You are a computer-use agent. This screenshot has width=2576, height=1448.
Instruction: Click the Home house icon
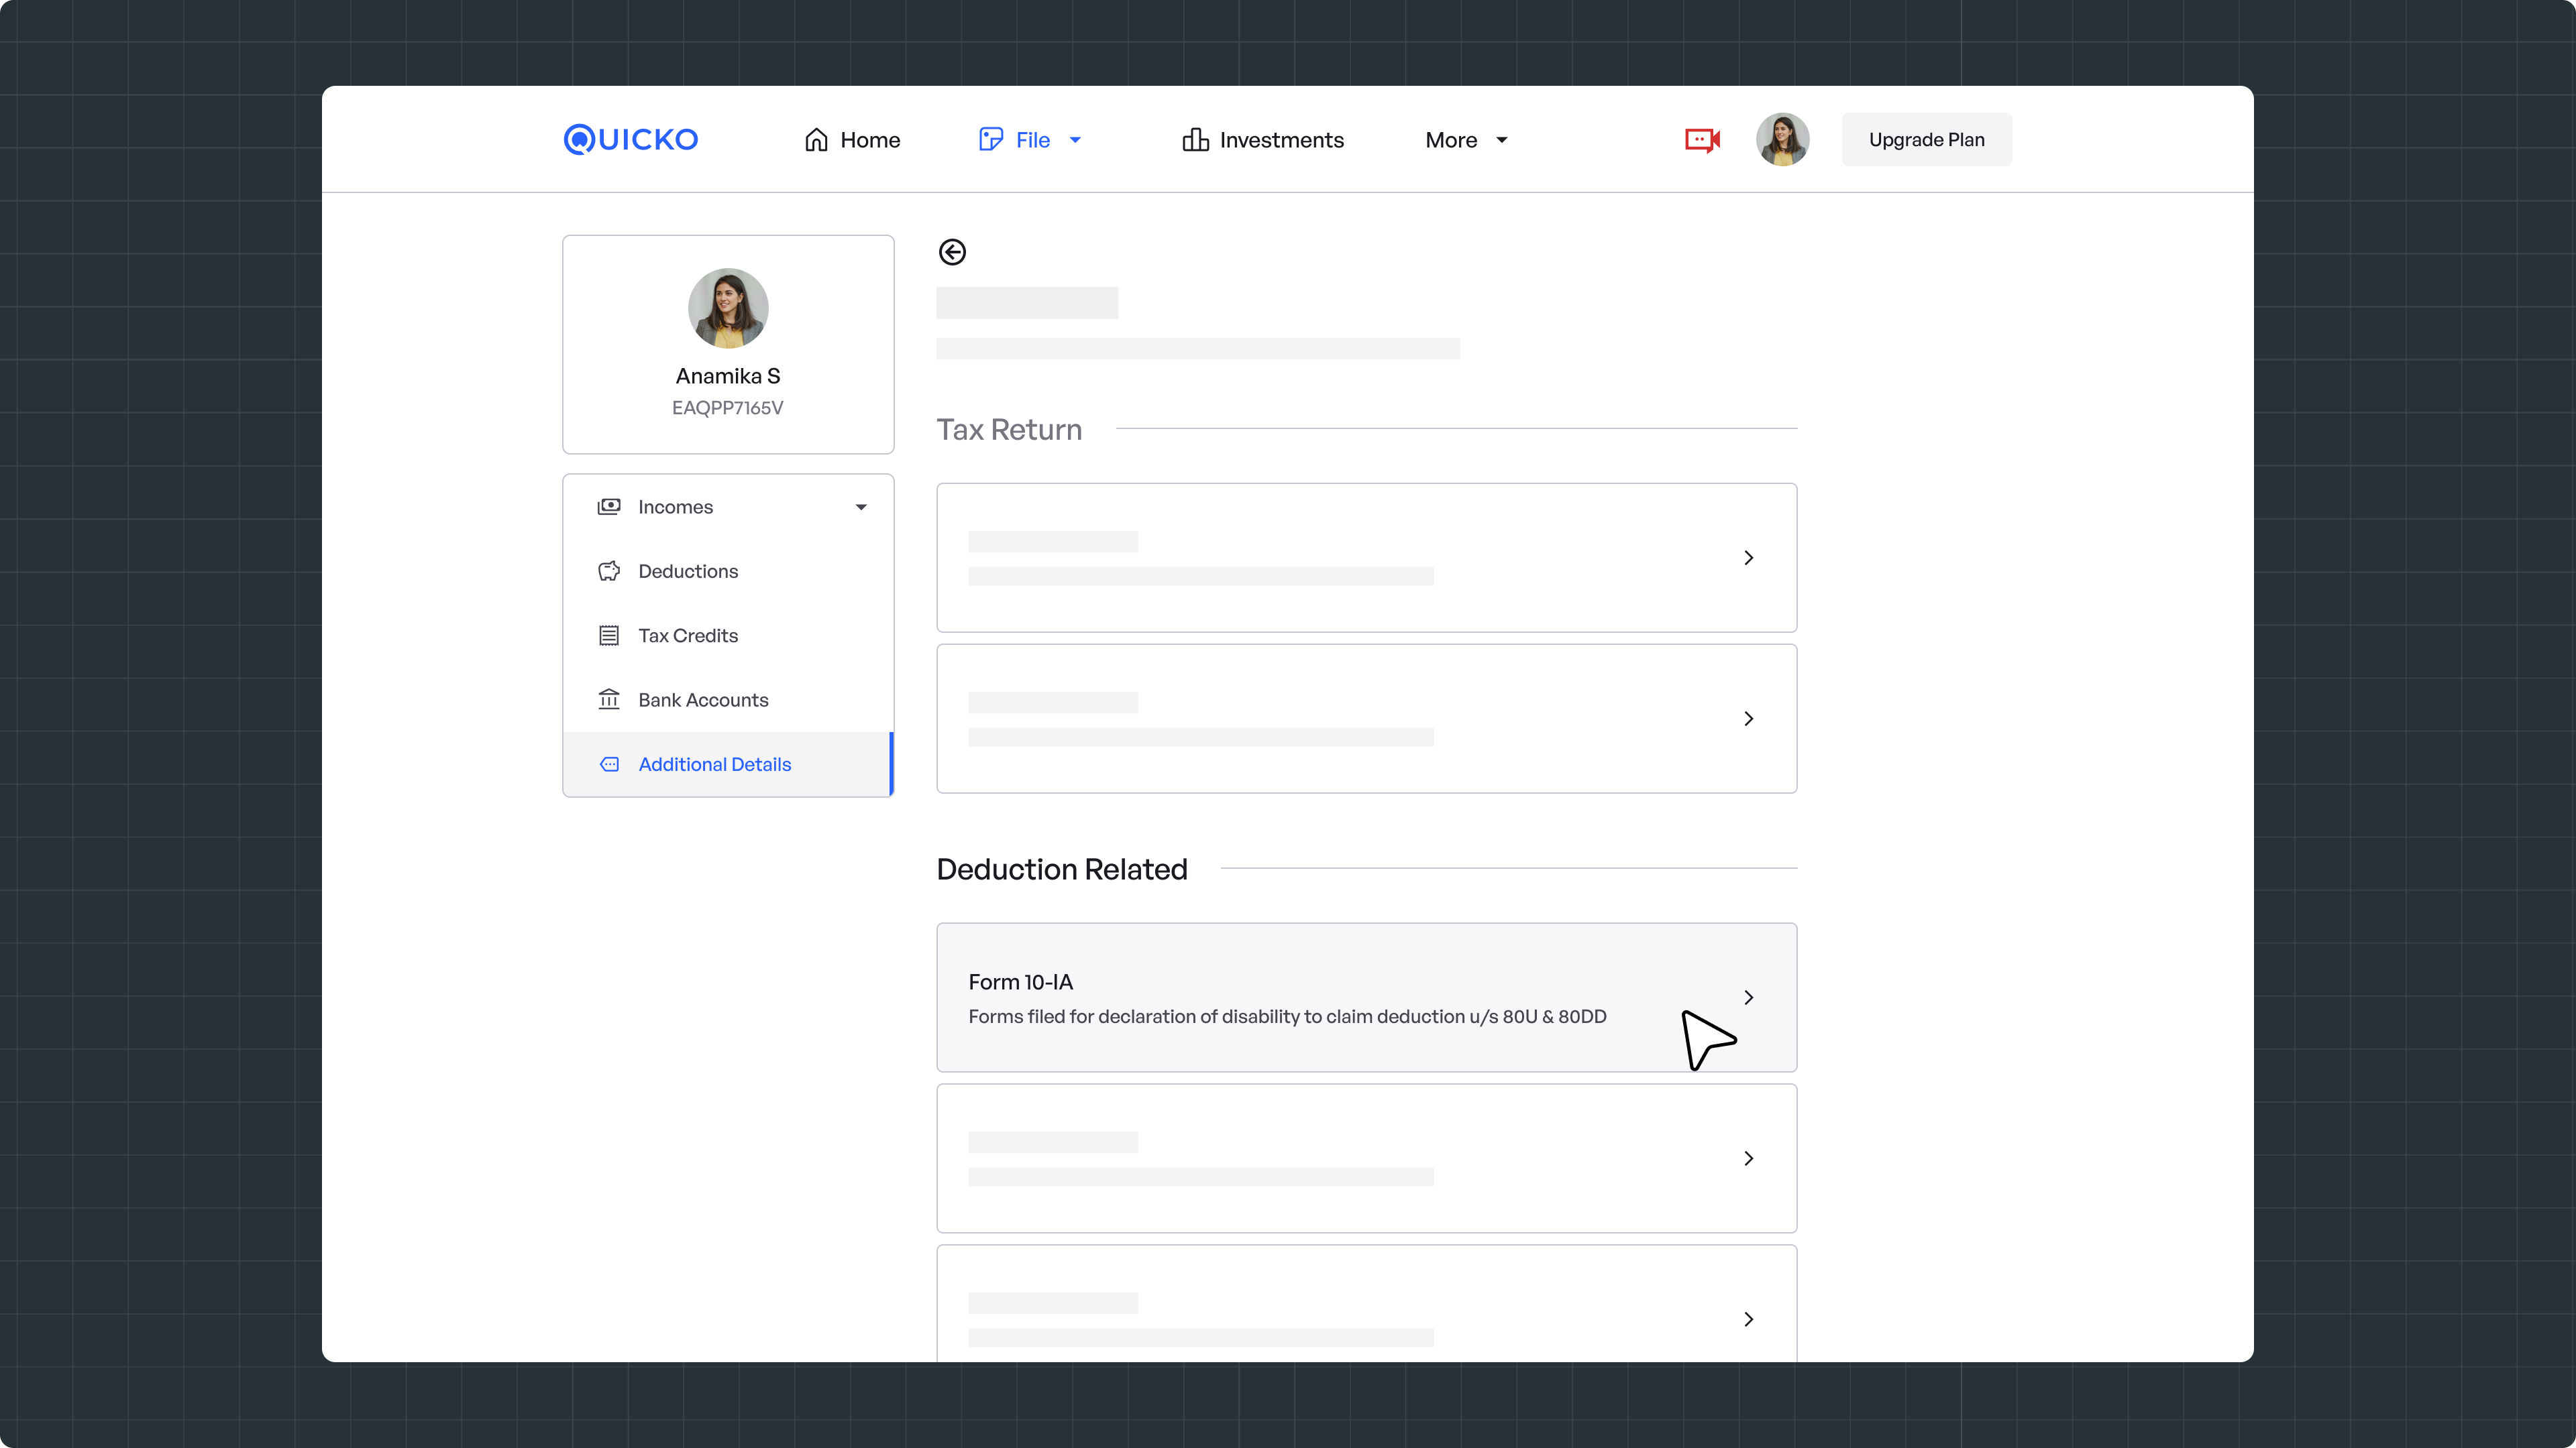point(816,140)
